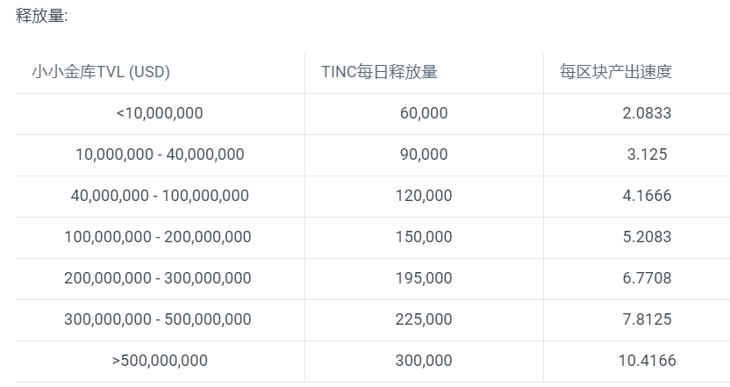Click the 225,000 release amount cell
Viewport: 730px width, 387px height.
(424, 319)
